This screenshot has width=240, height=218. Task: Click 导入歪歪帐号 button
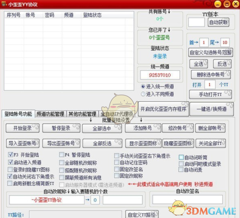[x=23, y=143]
